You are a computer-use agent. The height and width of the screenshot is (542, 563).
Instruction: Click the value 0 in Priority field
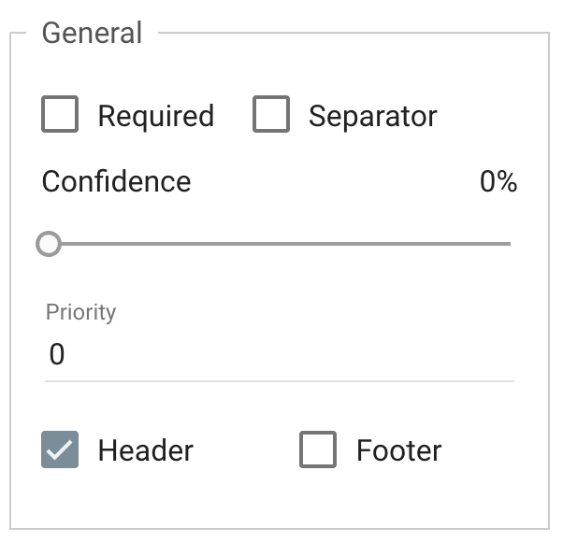(57, 354)
